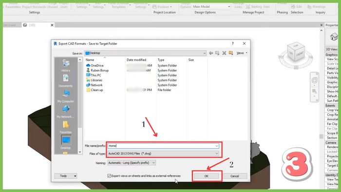
Task: Select This PC in file list
Action: click(x=94, y=75)
